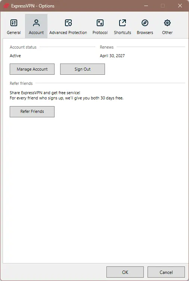
Task: Click the 'Refer friends' section heading
Action: point(21,83)
